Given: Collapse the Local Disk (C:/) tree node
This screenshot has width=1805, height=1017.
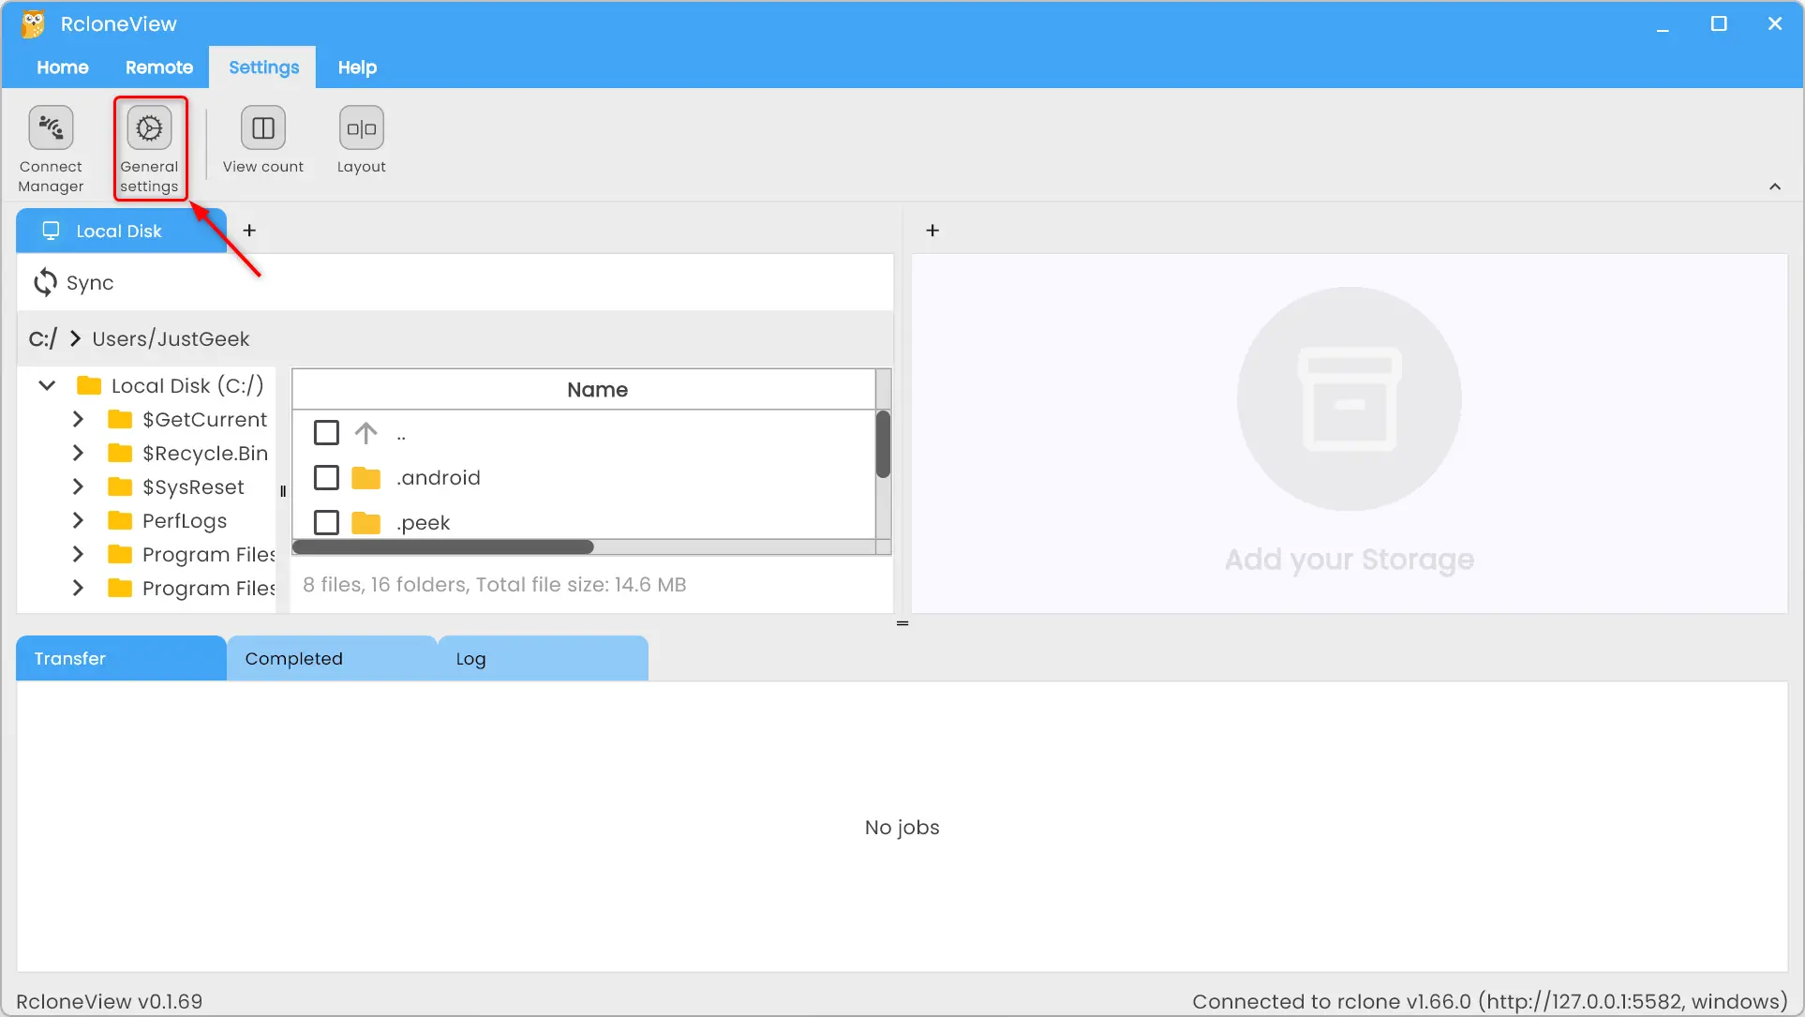Looking at the screenshot, I should [x=47, y=385].
